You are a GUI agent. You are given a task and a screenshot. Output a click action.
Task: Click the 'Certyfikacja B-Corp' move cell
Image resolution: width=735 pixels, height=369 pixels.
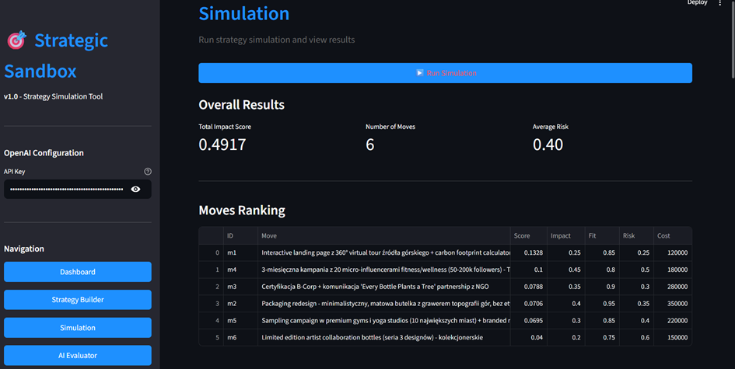(x=384, y=287)
